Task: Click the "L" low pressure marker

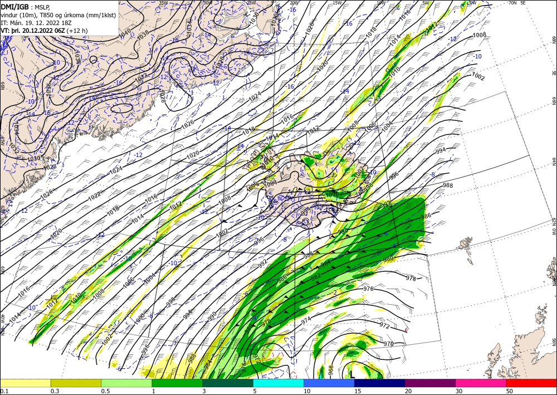Action: click(352, 374)
